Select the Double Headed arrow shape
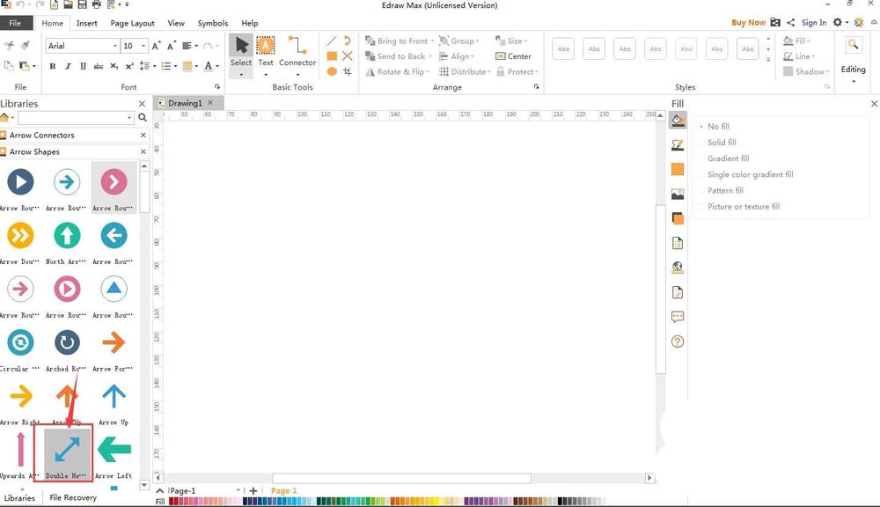Screen dimensions: 880x507 pyautogui.click(x=67, y=454)
